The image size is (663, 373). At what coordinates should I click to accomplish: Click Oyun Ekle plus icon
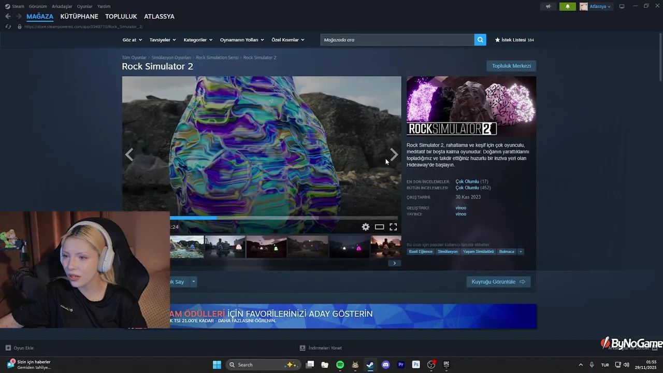[8, 348]
